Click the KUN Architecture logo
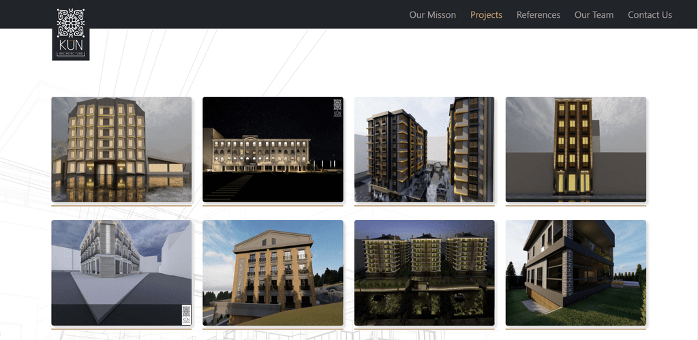This screenshot has height=340, width=698. (x=71, y=34)
